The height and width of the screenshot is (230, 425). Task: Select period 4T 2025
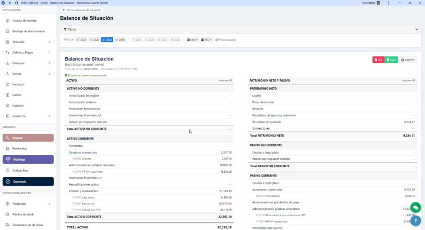click(x=175, y=40)
